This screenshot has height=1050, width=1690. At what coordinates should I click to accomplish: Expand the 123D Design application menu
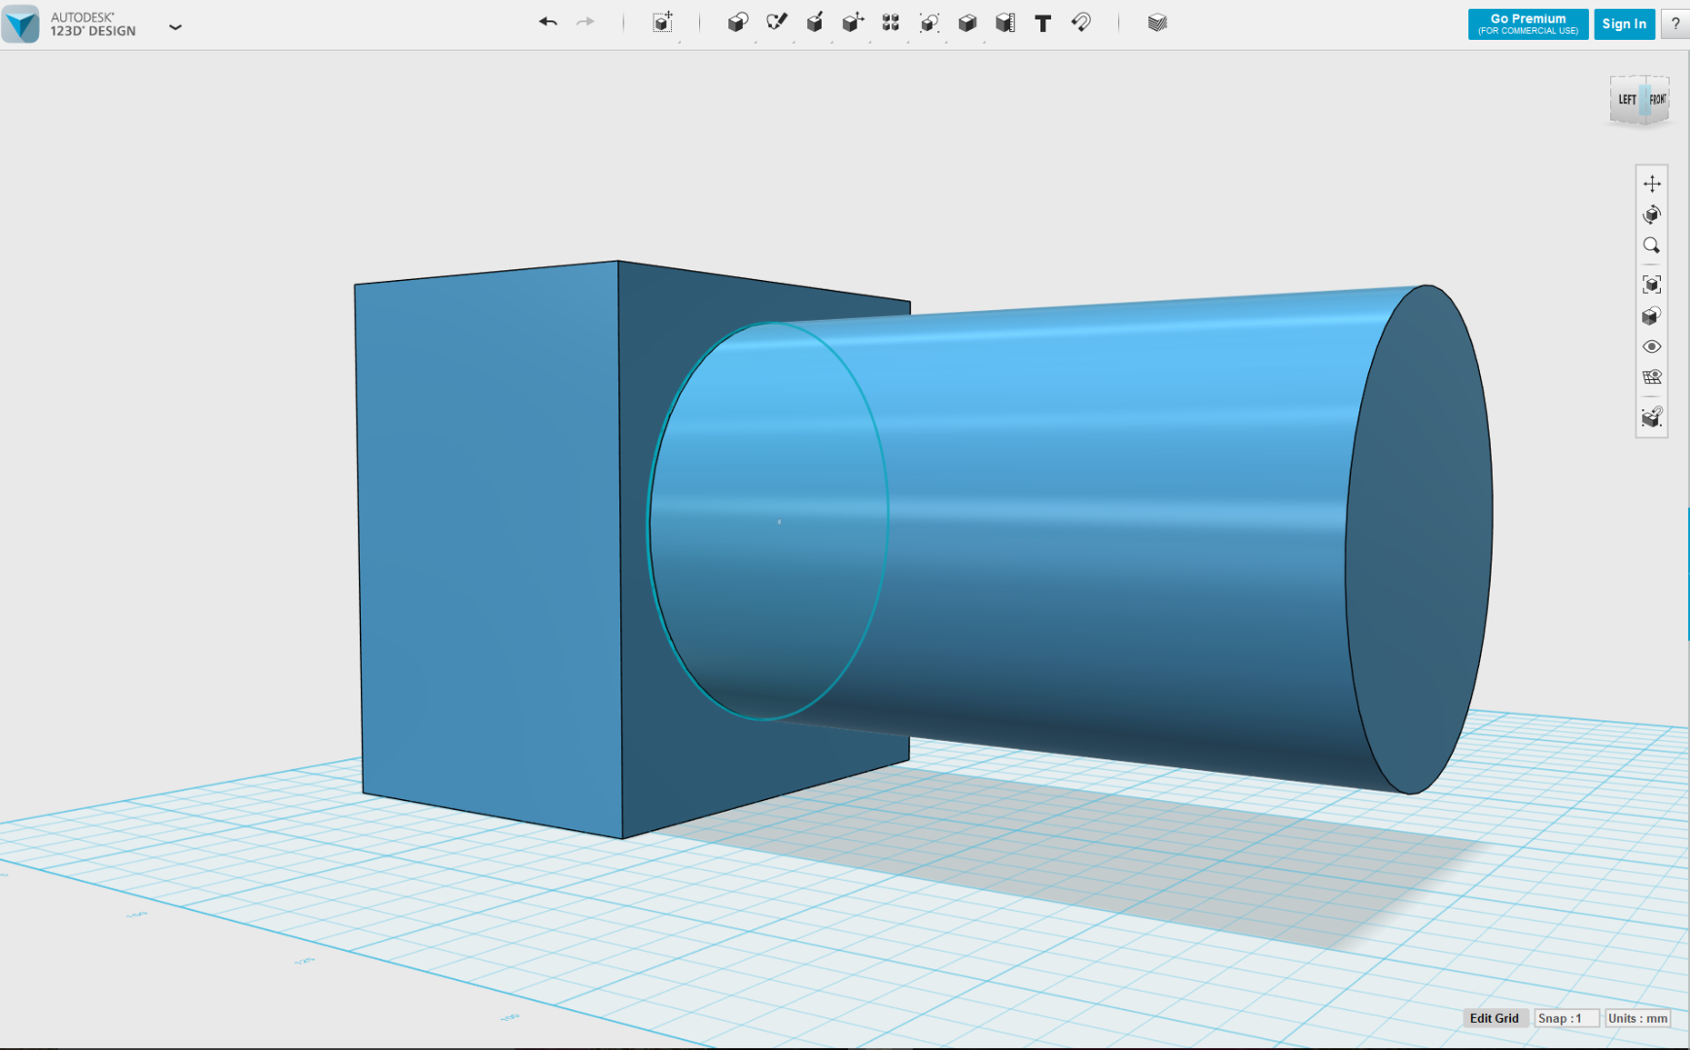[x=175, y=27]
